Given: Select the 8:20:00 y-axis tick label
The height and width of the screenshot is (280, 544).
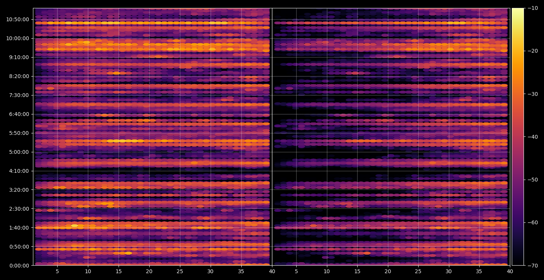Looking at the screenshot, I should click(19, 76).
